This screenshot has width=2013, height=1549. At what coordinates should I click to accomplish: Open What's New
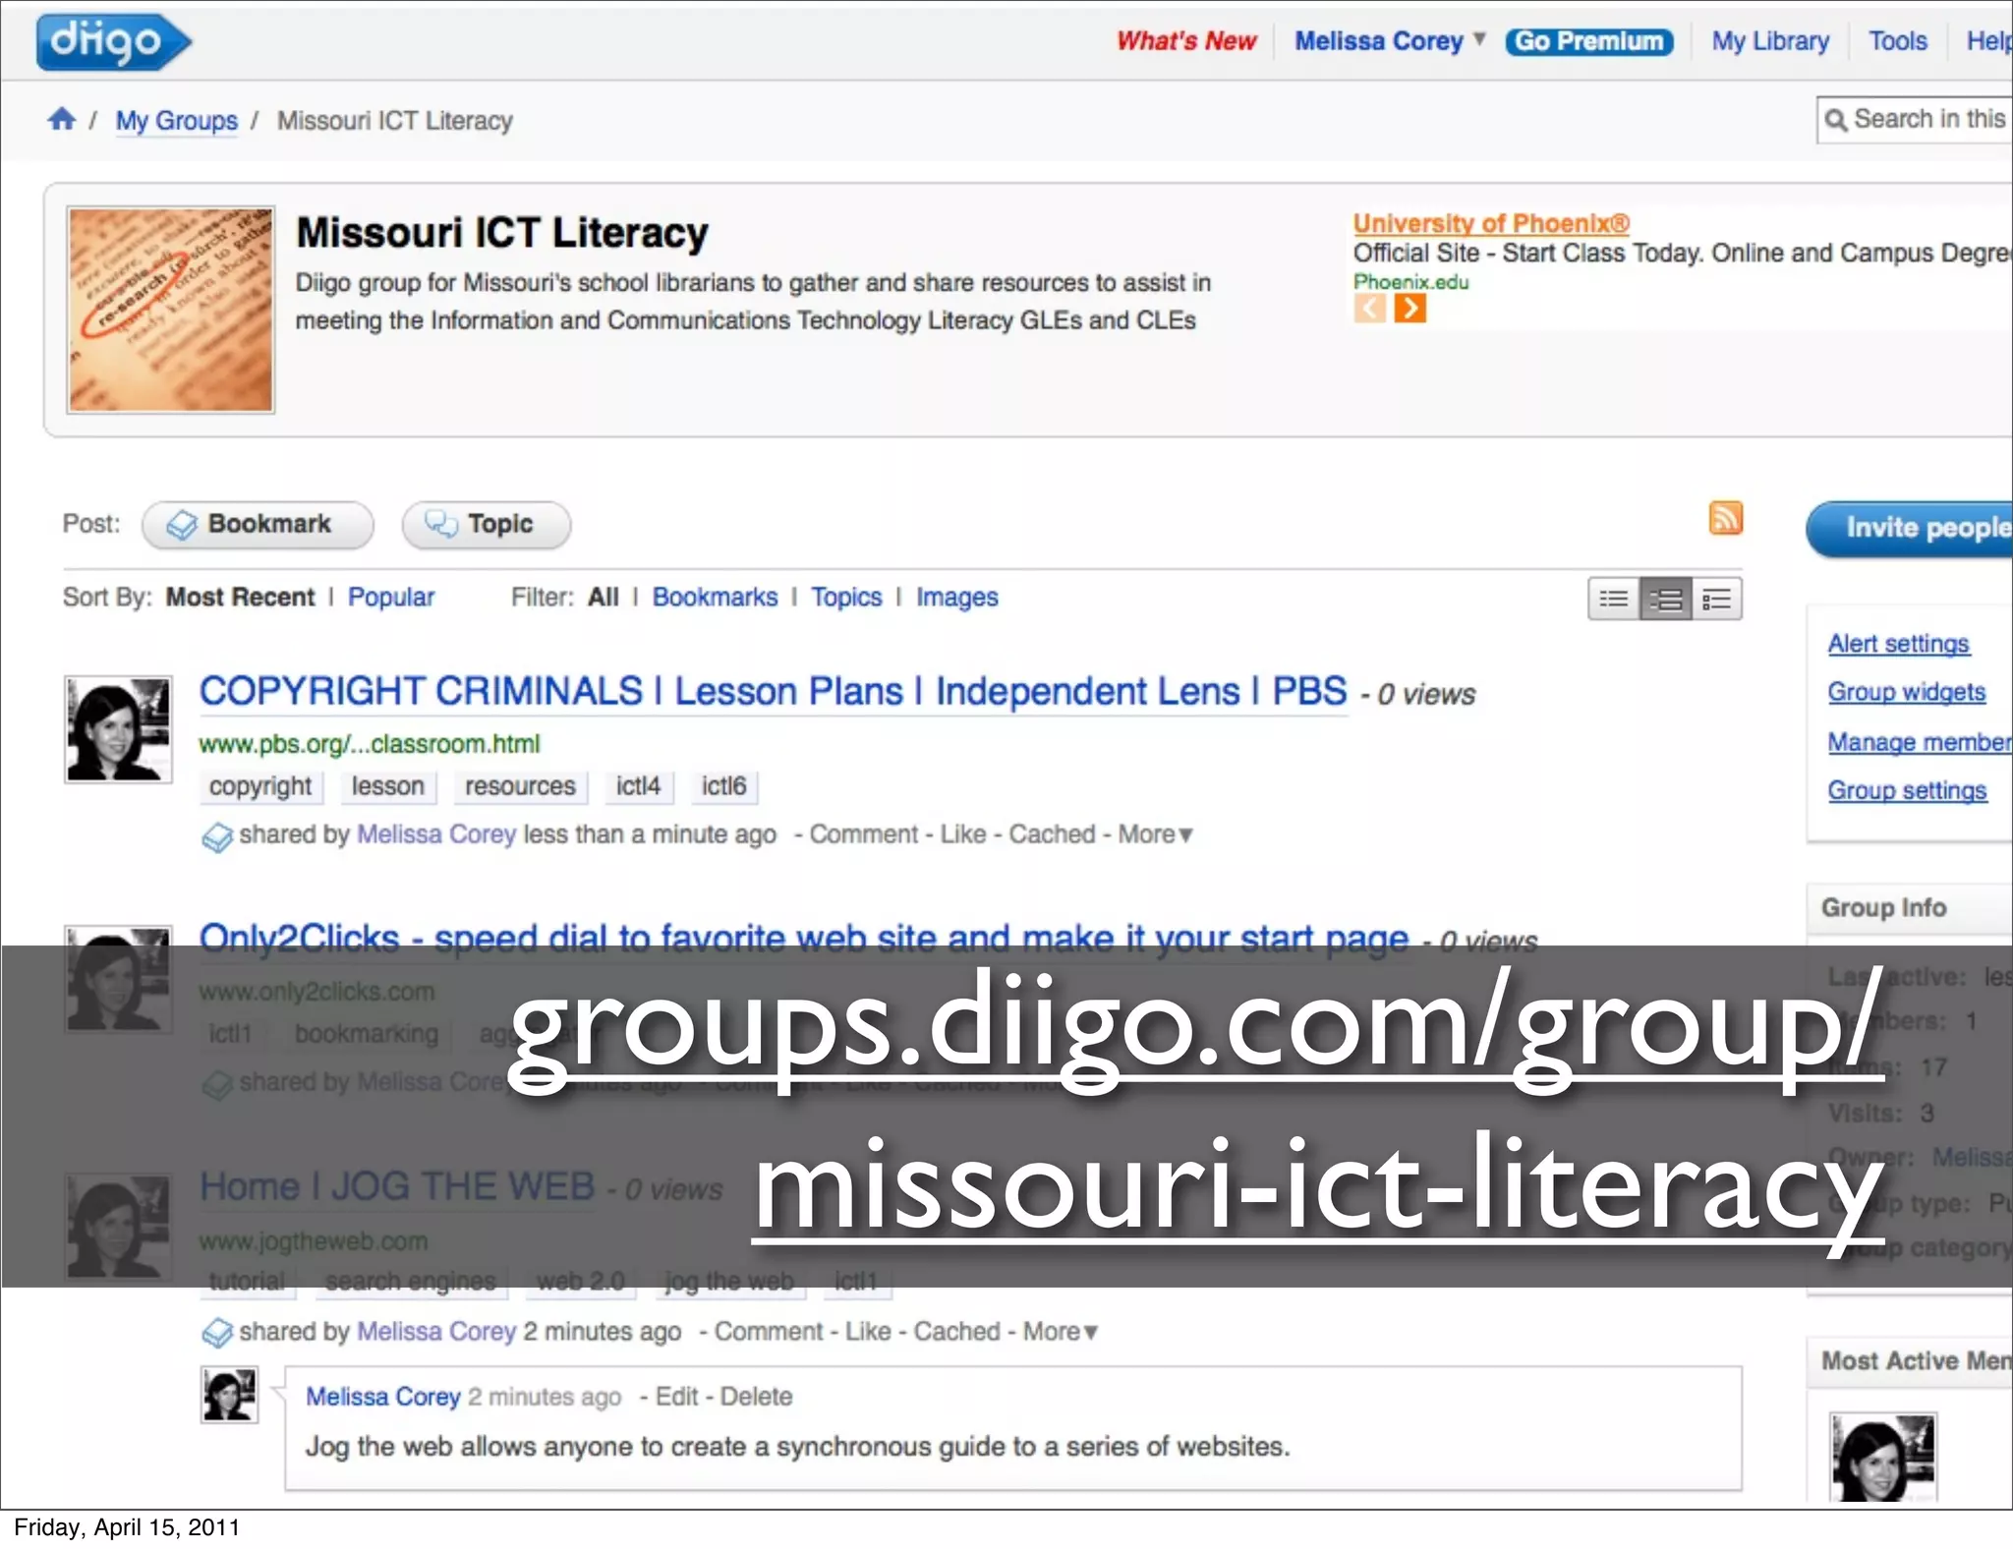[x=1186, y=41]
